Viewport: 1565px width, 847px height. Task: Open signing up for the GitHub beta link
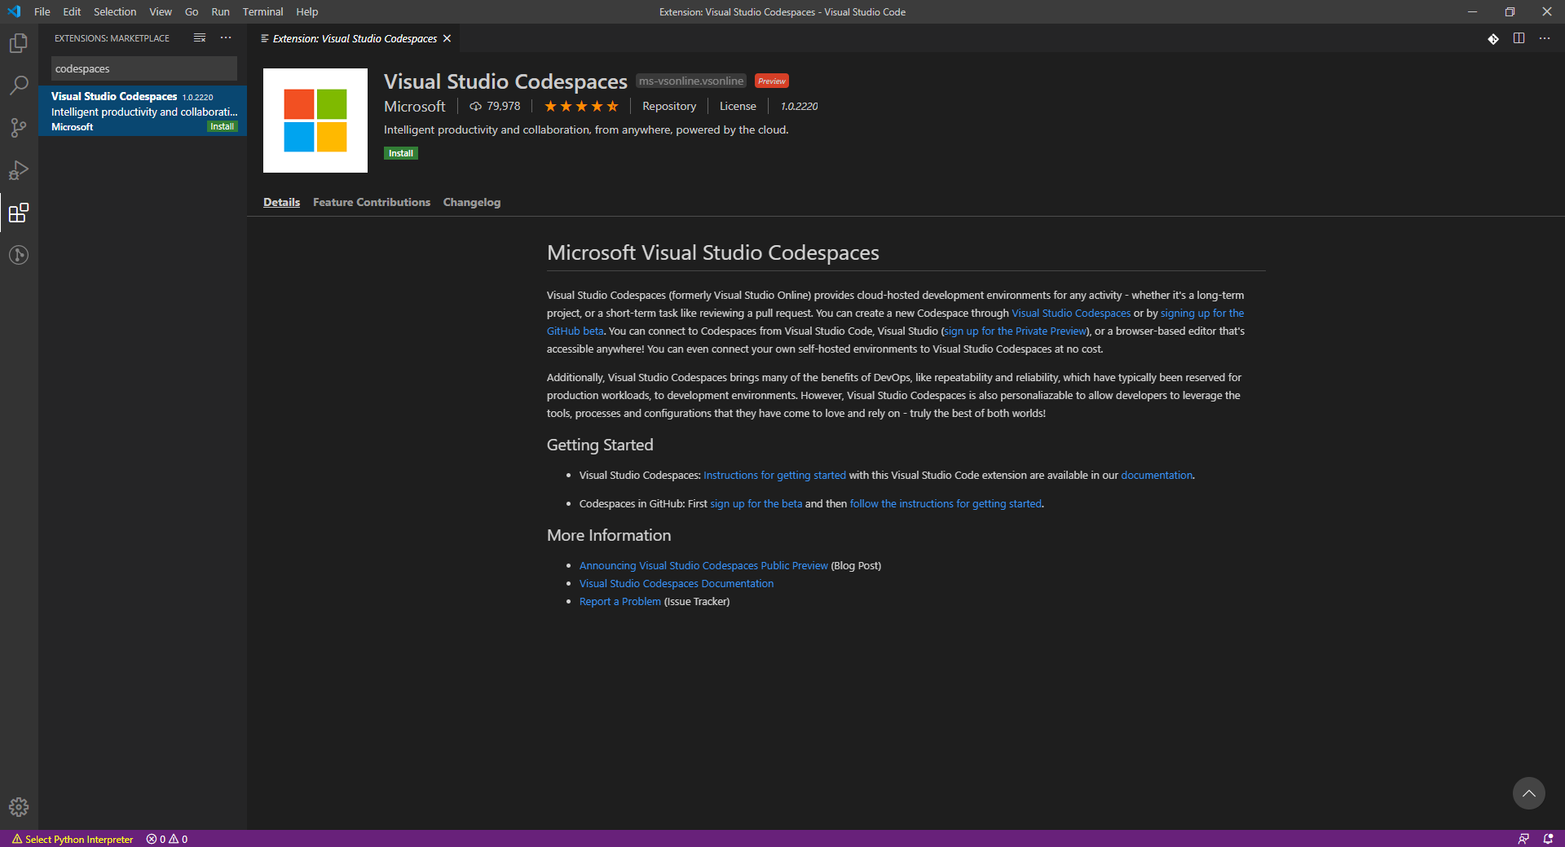1202,313
